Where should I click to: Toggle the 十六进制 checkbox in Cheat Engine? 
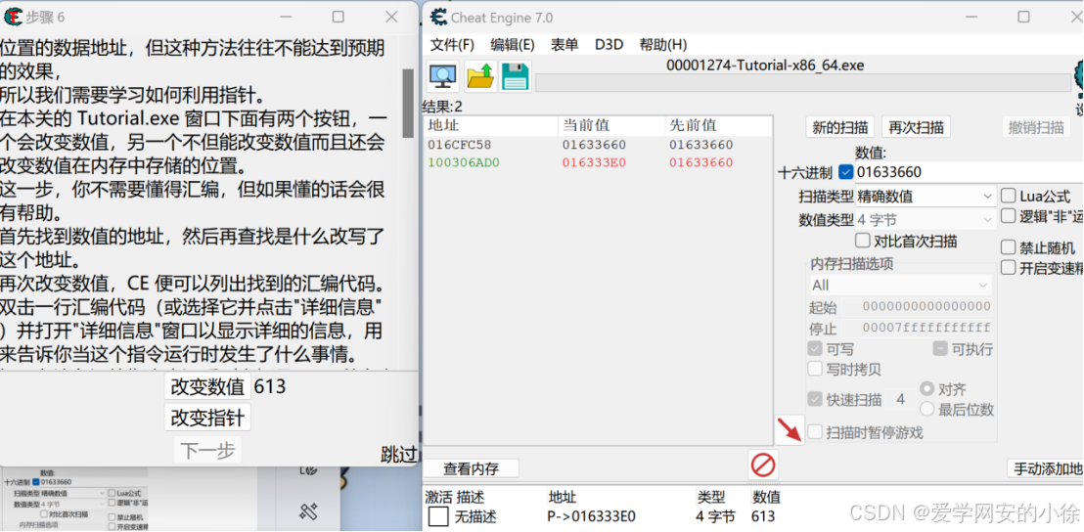click(x=846, y=172)
